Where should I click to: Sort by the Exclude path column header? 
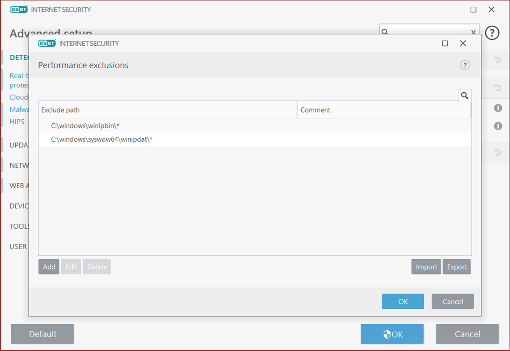[x=167, y=110]
